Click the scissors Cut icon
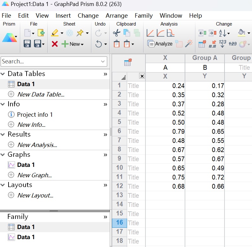This screenshot has height=247, width=252. click(x=116, y=33)
